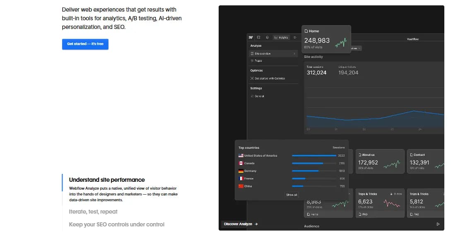
Task: Click the Site overview layout icon
Action: 252,54
